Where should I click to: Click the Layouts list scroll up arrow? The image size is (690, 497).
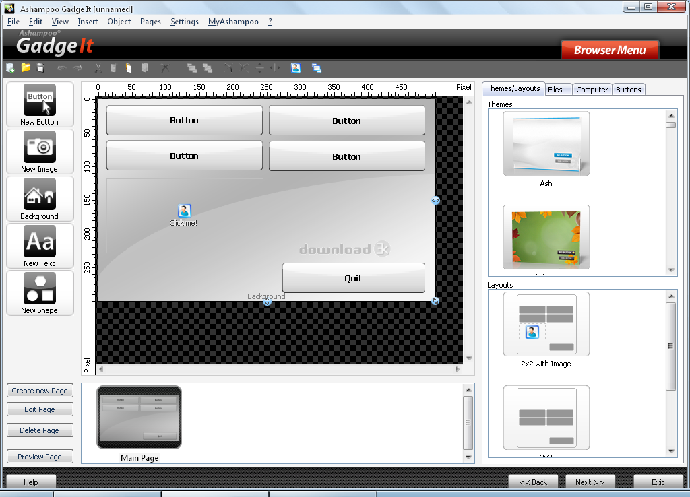(671, 296)
